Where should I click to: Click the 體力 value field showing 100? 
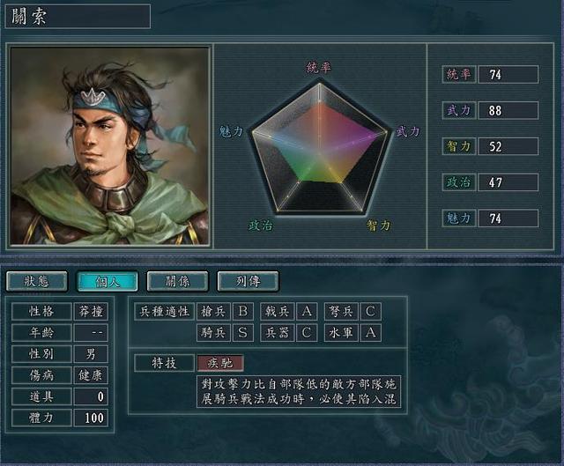(x=91, y=418)
